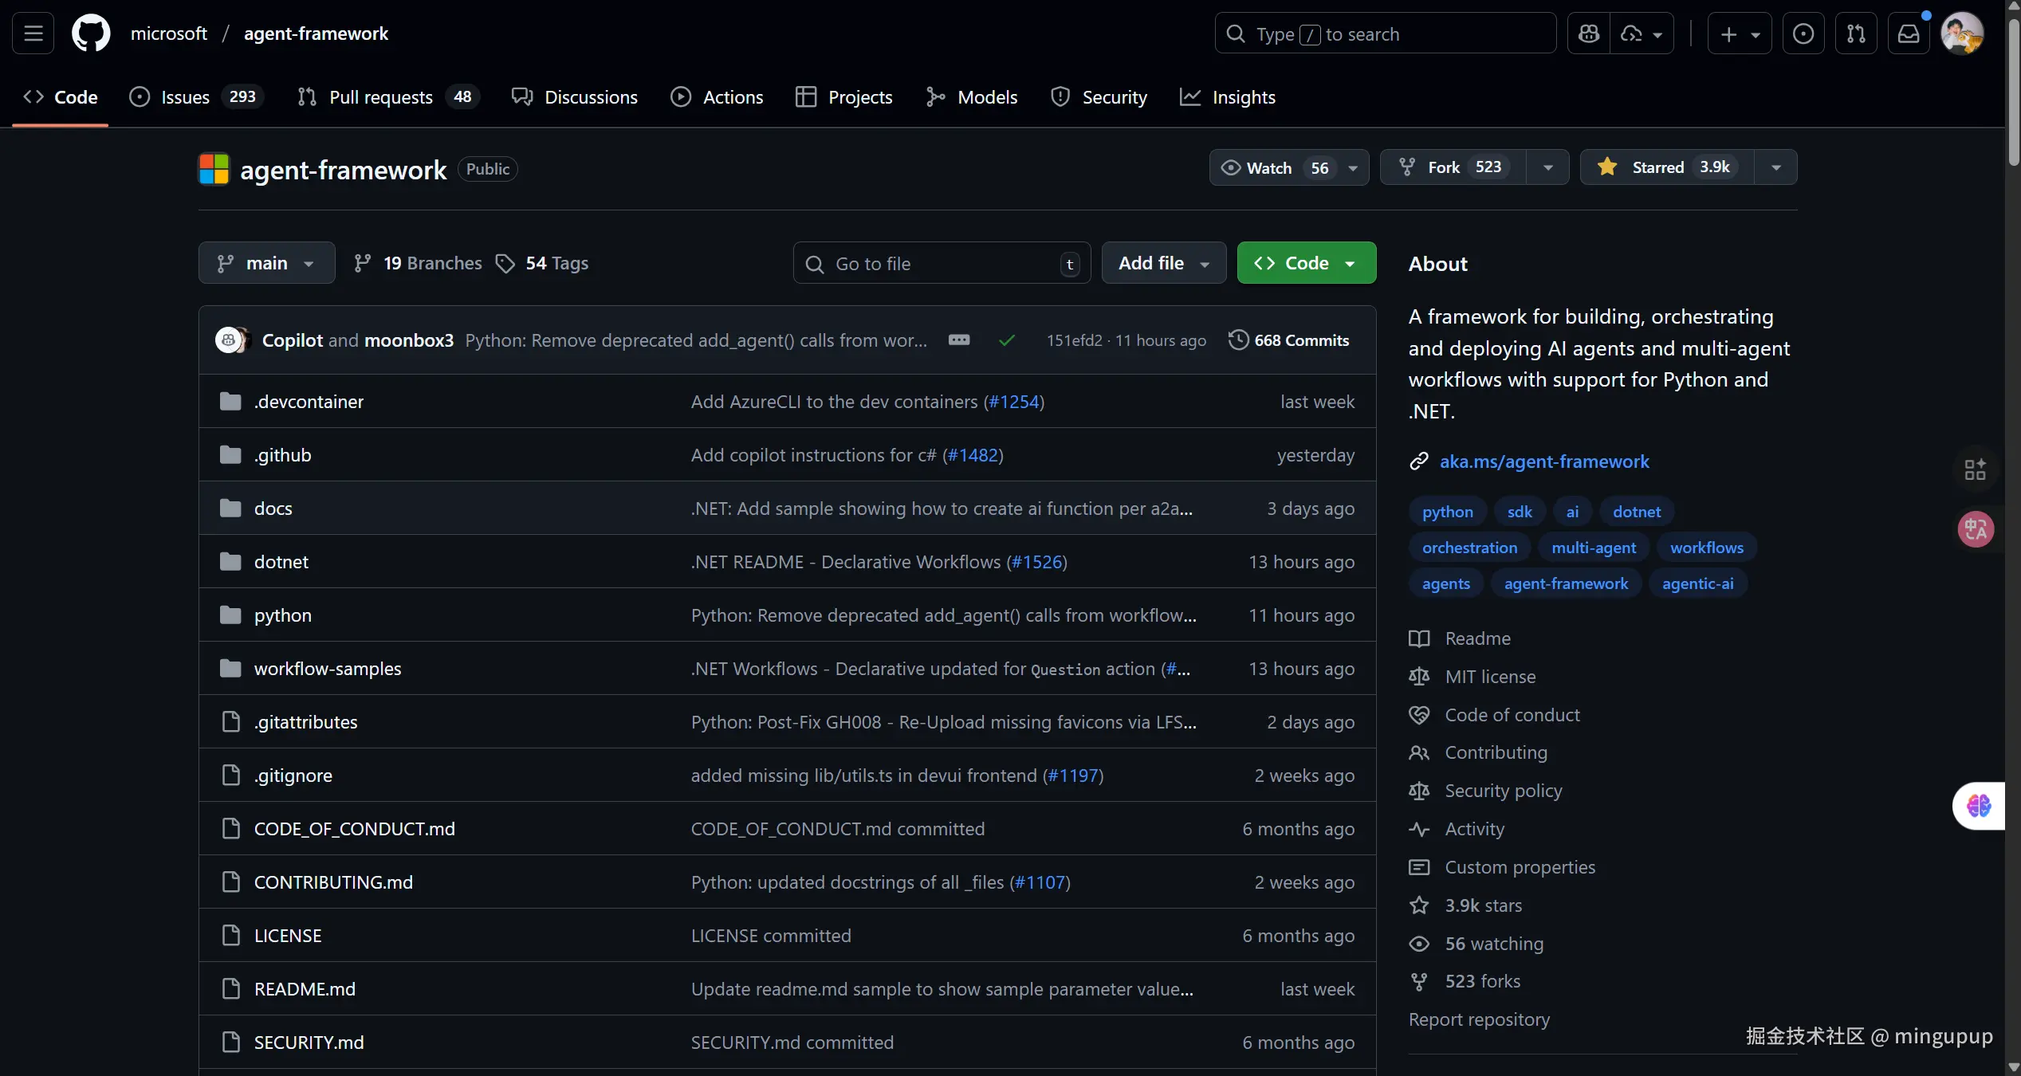Switch to the Issues tab
Viewport: 2021px width, 1076px height.
[x=185, y=97]
